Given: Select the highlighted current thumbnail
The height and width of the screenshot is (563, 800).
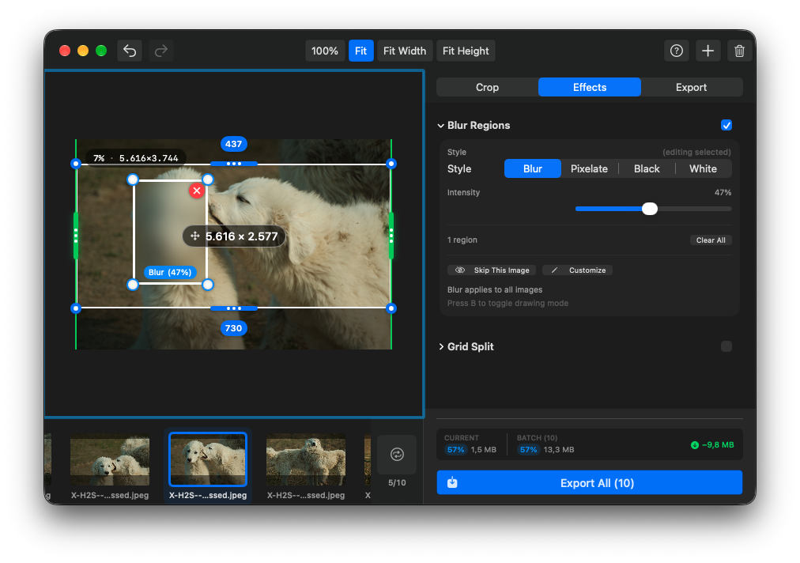Looking at the screenshot, I should click(x=208, y=459).
